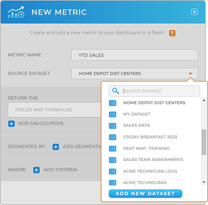Click the orange help question mark icon

(172, 33)
